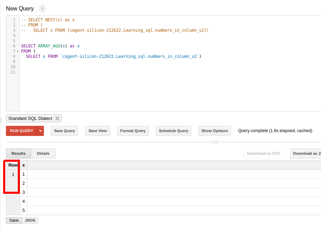
Task: Save the current query
Action: [x=64, y=131]
